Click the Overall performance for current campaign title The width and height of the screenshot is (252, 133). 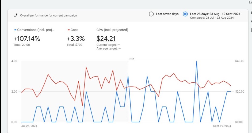(48, 16)
